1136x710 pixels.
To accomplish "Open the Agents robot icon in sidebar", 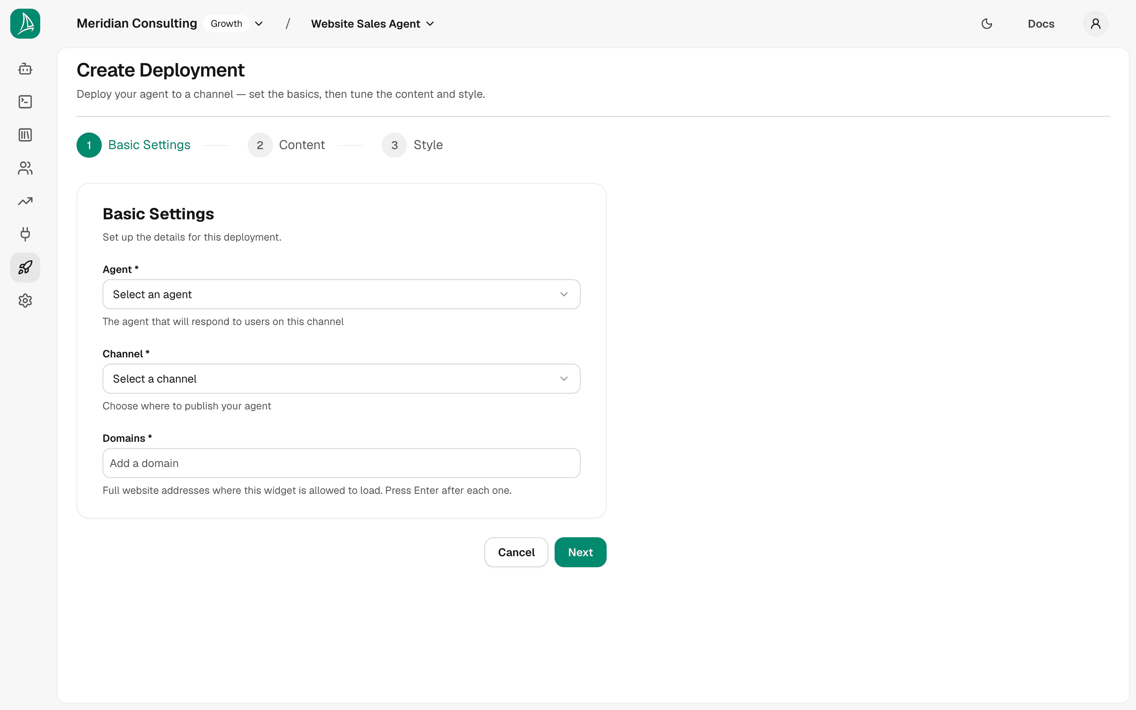I will 25,69.
